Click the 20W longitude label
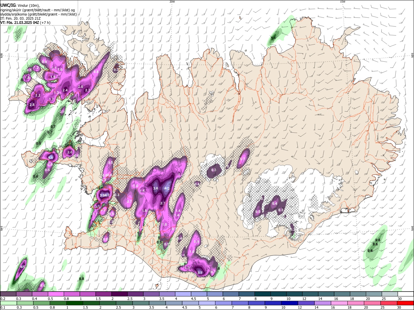This screenshot has width=414, height=310. 172,2
